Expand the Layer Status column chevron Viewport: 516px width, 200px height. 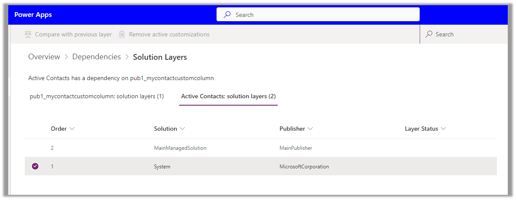click(443, 129)
